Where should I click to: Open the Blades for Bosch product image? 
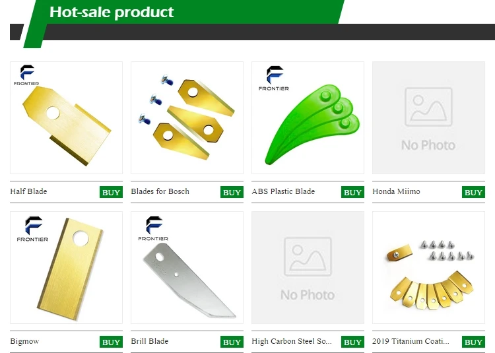[x=187, y=117]
